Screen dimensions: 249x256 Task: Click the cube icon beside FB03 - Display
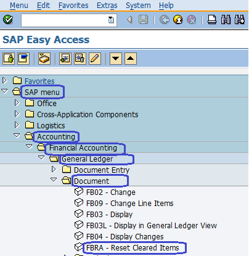tap(79, 214)
